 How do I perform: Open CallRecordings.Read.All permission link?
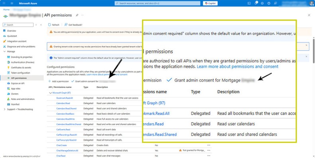coord(67,135)
